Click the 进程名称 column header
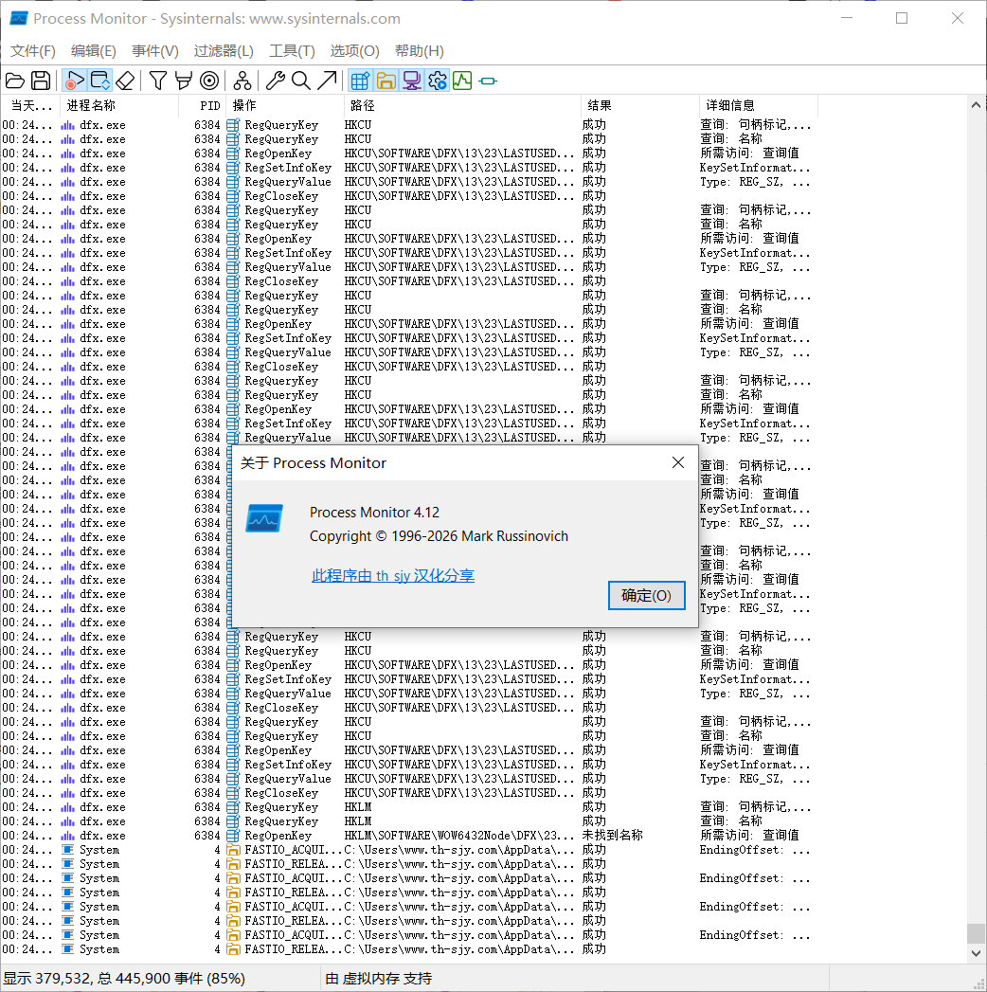This screenshot has height=992, width=987. [119, 106]
